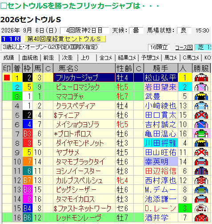Click the jockey silks icon for フリッカージャブ
Viewport: 212px width, 224px height.
(201, 78)
